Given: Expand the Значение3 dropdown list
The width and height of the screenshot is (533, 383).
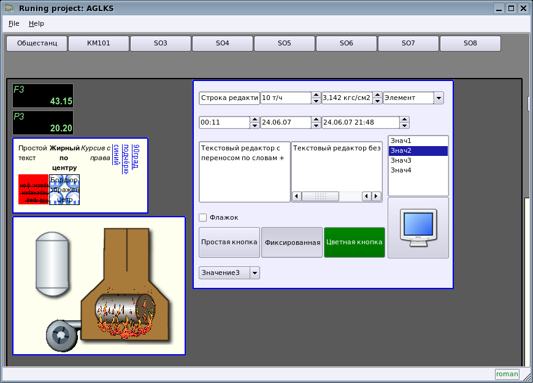Looking at the screenshot, I should click(255, 273).
